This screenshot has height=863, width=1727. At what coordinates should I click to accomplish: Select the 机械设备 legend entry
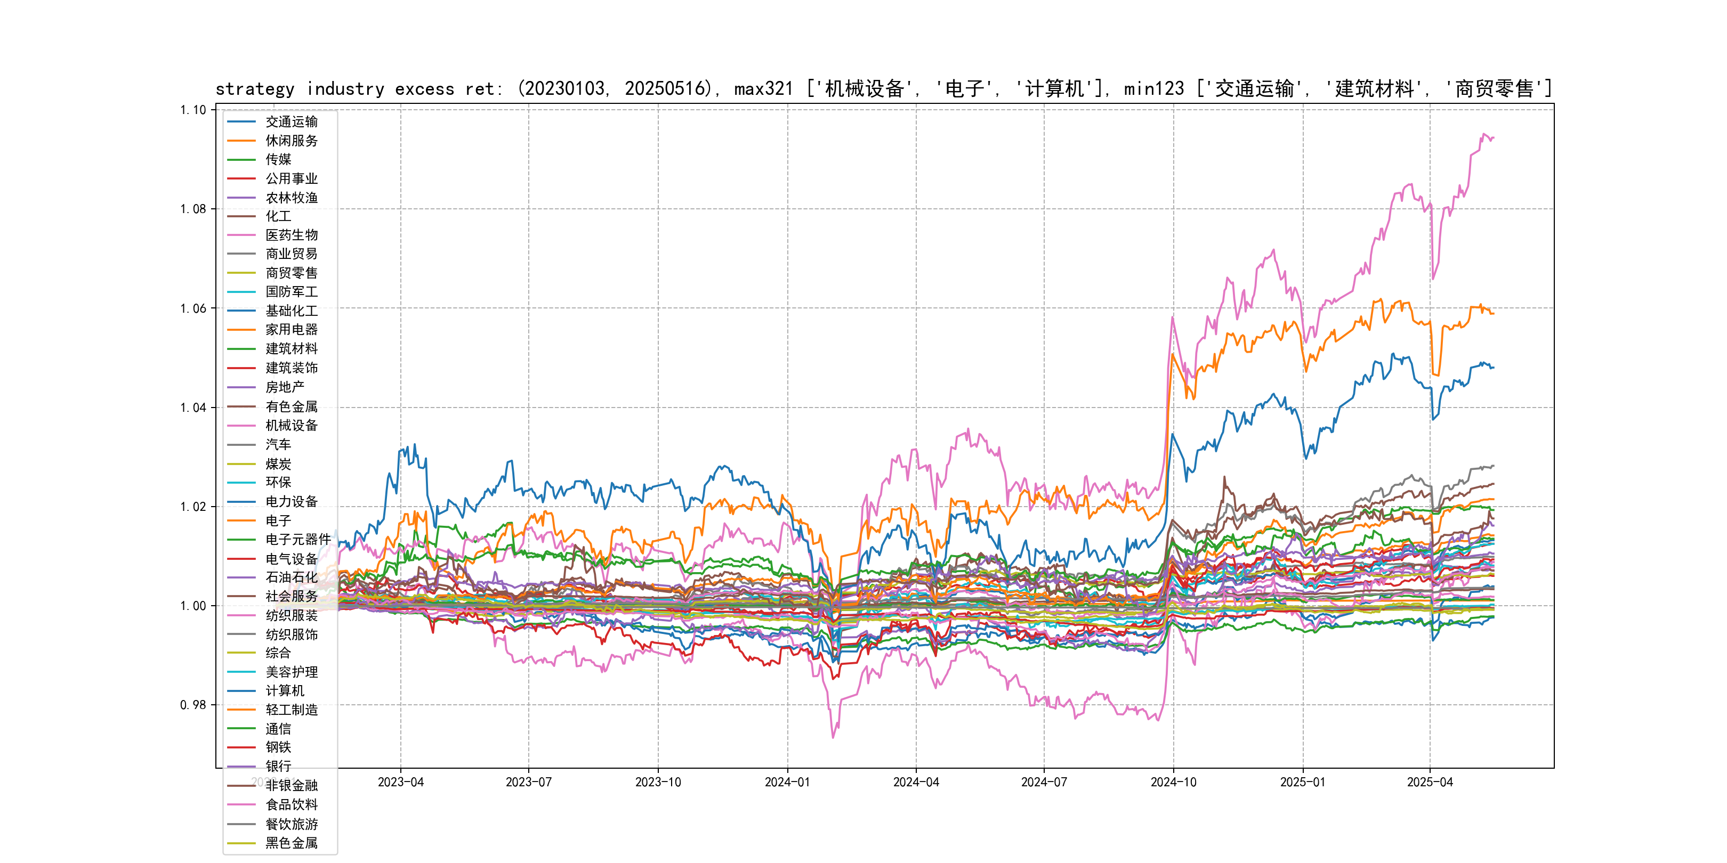[x=291, y=426]
